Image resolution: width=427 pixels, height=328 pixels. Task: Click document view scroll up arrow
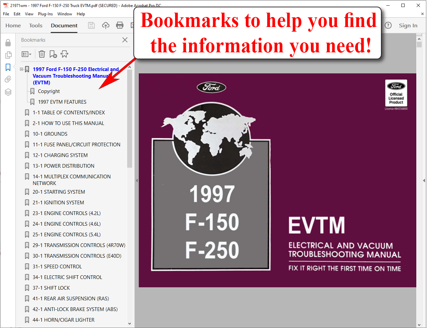(419, 39)
